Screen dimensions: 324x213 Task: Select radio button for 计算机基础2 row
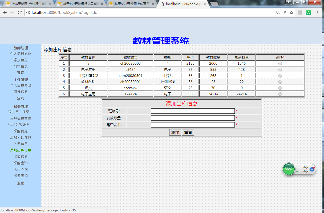(x=280, y=76)
